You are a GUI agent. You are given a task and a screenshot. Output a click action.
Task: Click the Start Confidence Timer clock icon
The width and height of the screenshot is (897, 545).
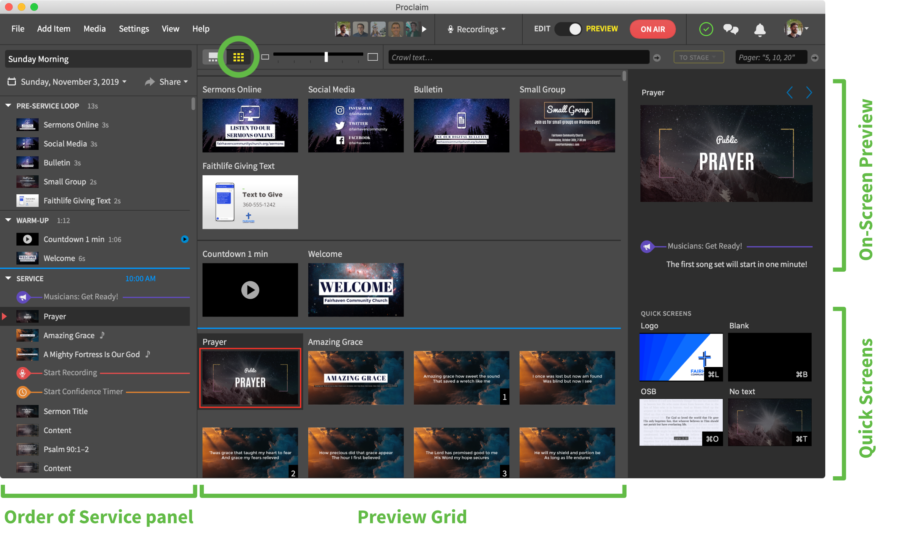[x=23, y=392]
